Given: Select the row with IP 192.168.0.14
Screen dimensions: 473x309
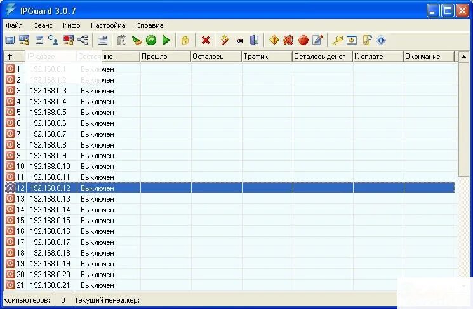Looking at the screenshot, I should [x=229, y=210].
